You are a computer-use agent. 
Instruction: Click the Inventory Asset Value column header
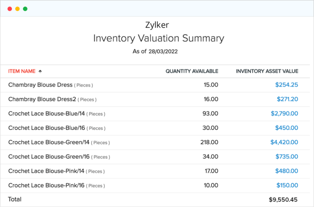point(267,71)
